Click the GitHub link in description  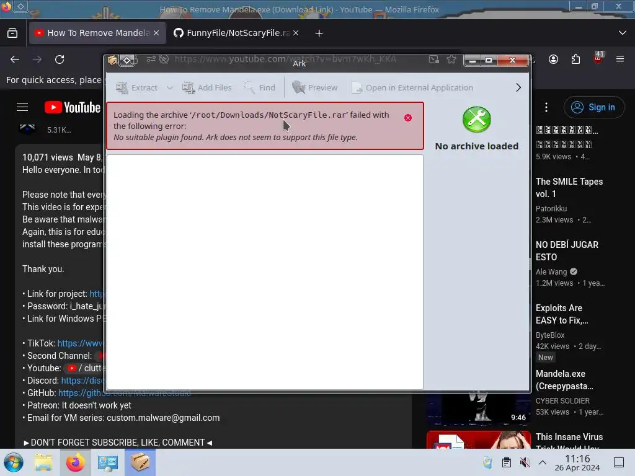tap(125, 393)
